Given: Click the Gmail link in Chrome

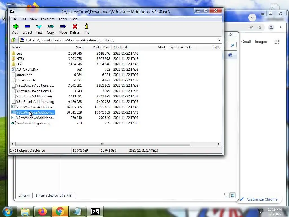Looking at the screenshot, I should point(246,42).
